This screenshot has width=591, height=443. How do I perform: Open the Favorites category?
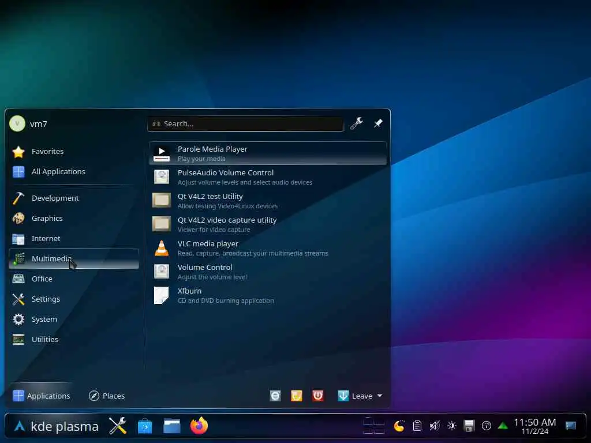(74, 152)
